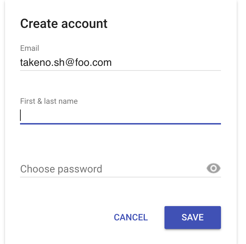Place cursor in takeno.sh@foo.com text
Image resolution: width=246 pixels, height=244 pixels.
(x=66, y=63)
